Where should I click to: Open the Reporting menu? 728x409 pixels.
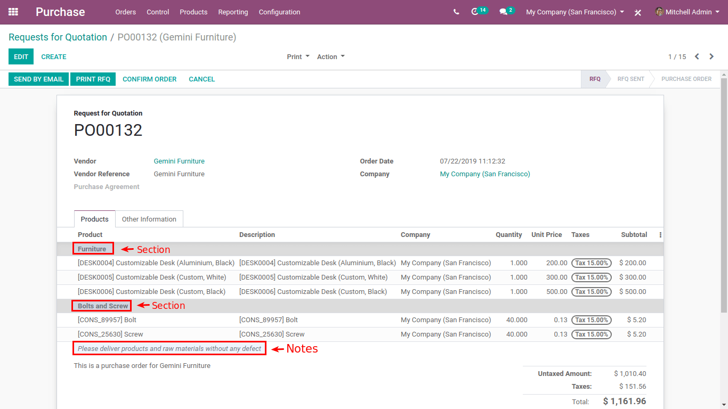tap(233, 12)
